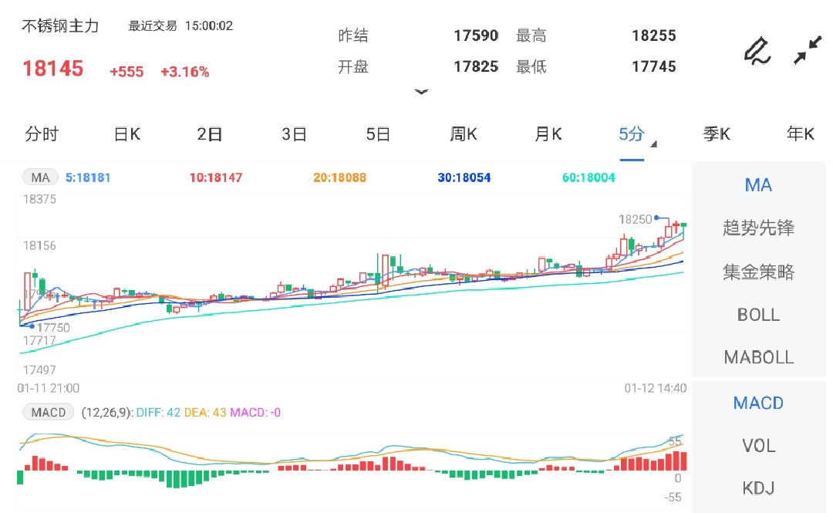833x513 pixels.
Task: Expand the MACD indicator options
Action: tap(759, 403)
